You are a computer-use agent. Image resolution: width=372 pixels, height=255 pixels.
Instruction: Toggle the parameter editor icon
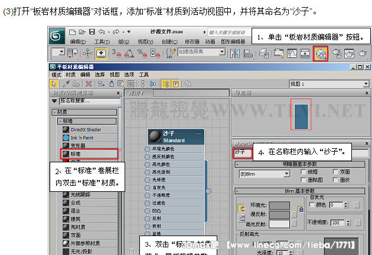coord(175,84)
